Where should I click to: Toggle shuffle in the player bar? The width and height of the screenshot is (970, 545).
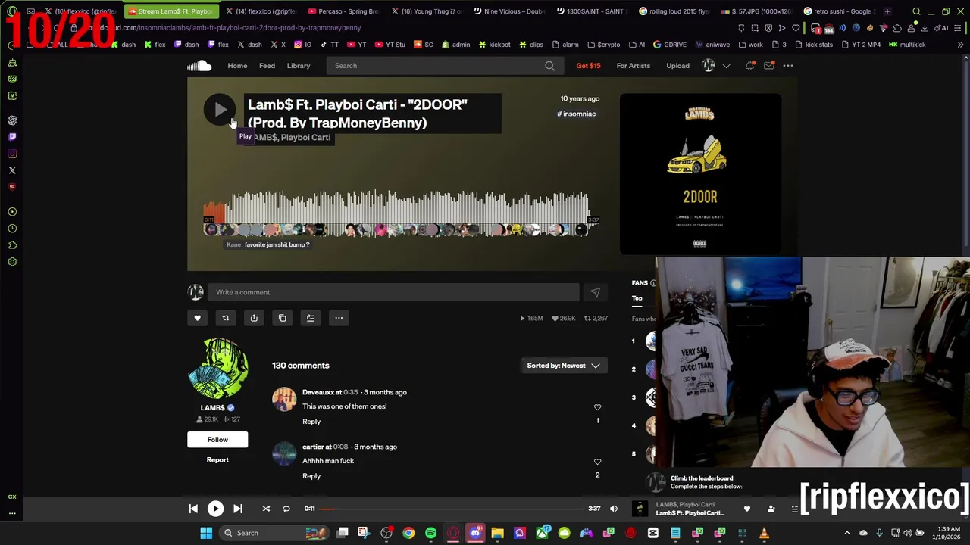[x=266, y=509]
